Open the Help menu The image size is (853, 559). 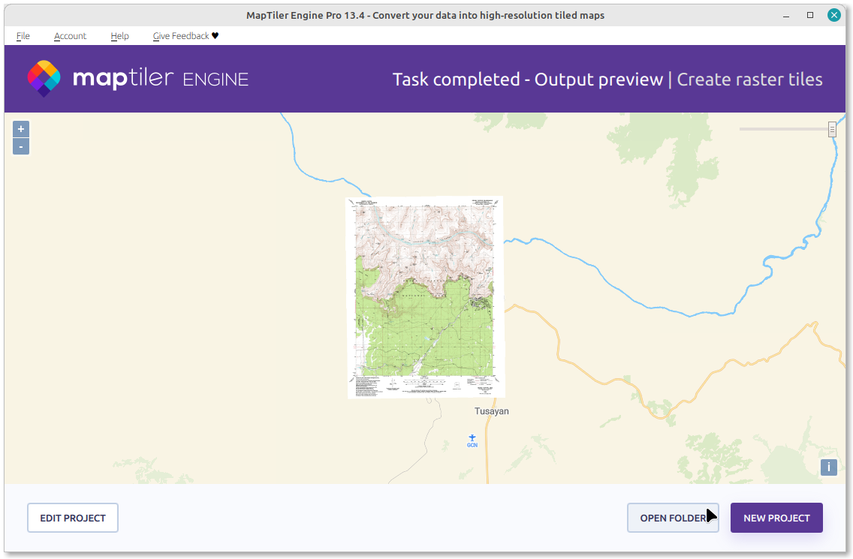coord(119,36)
